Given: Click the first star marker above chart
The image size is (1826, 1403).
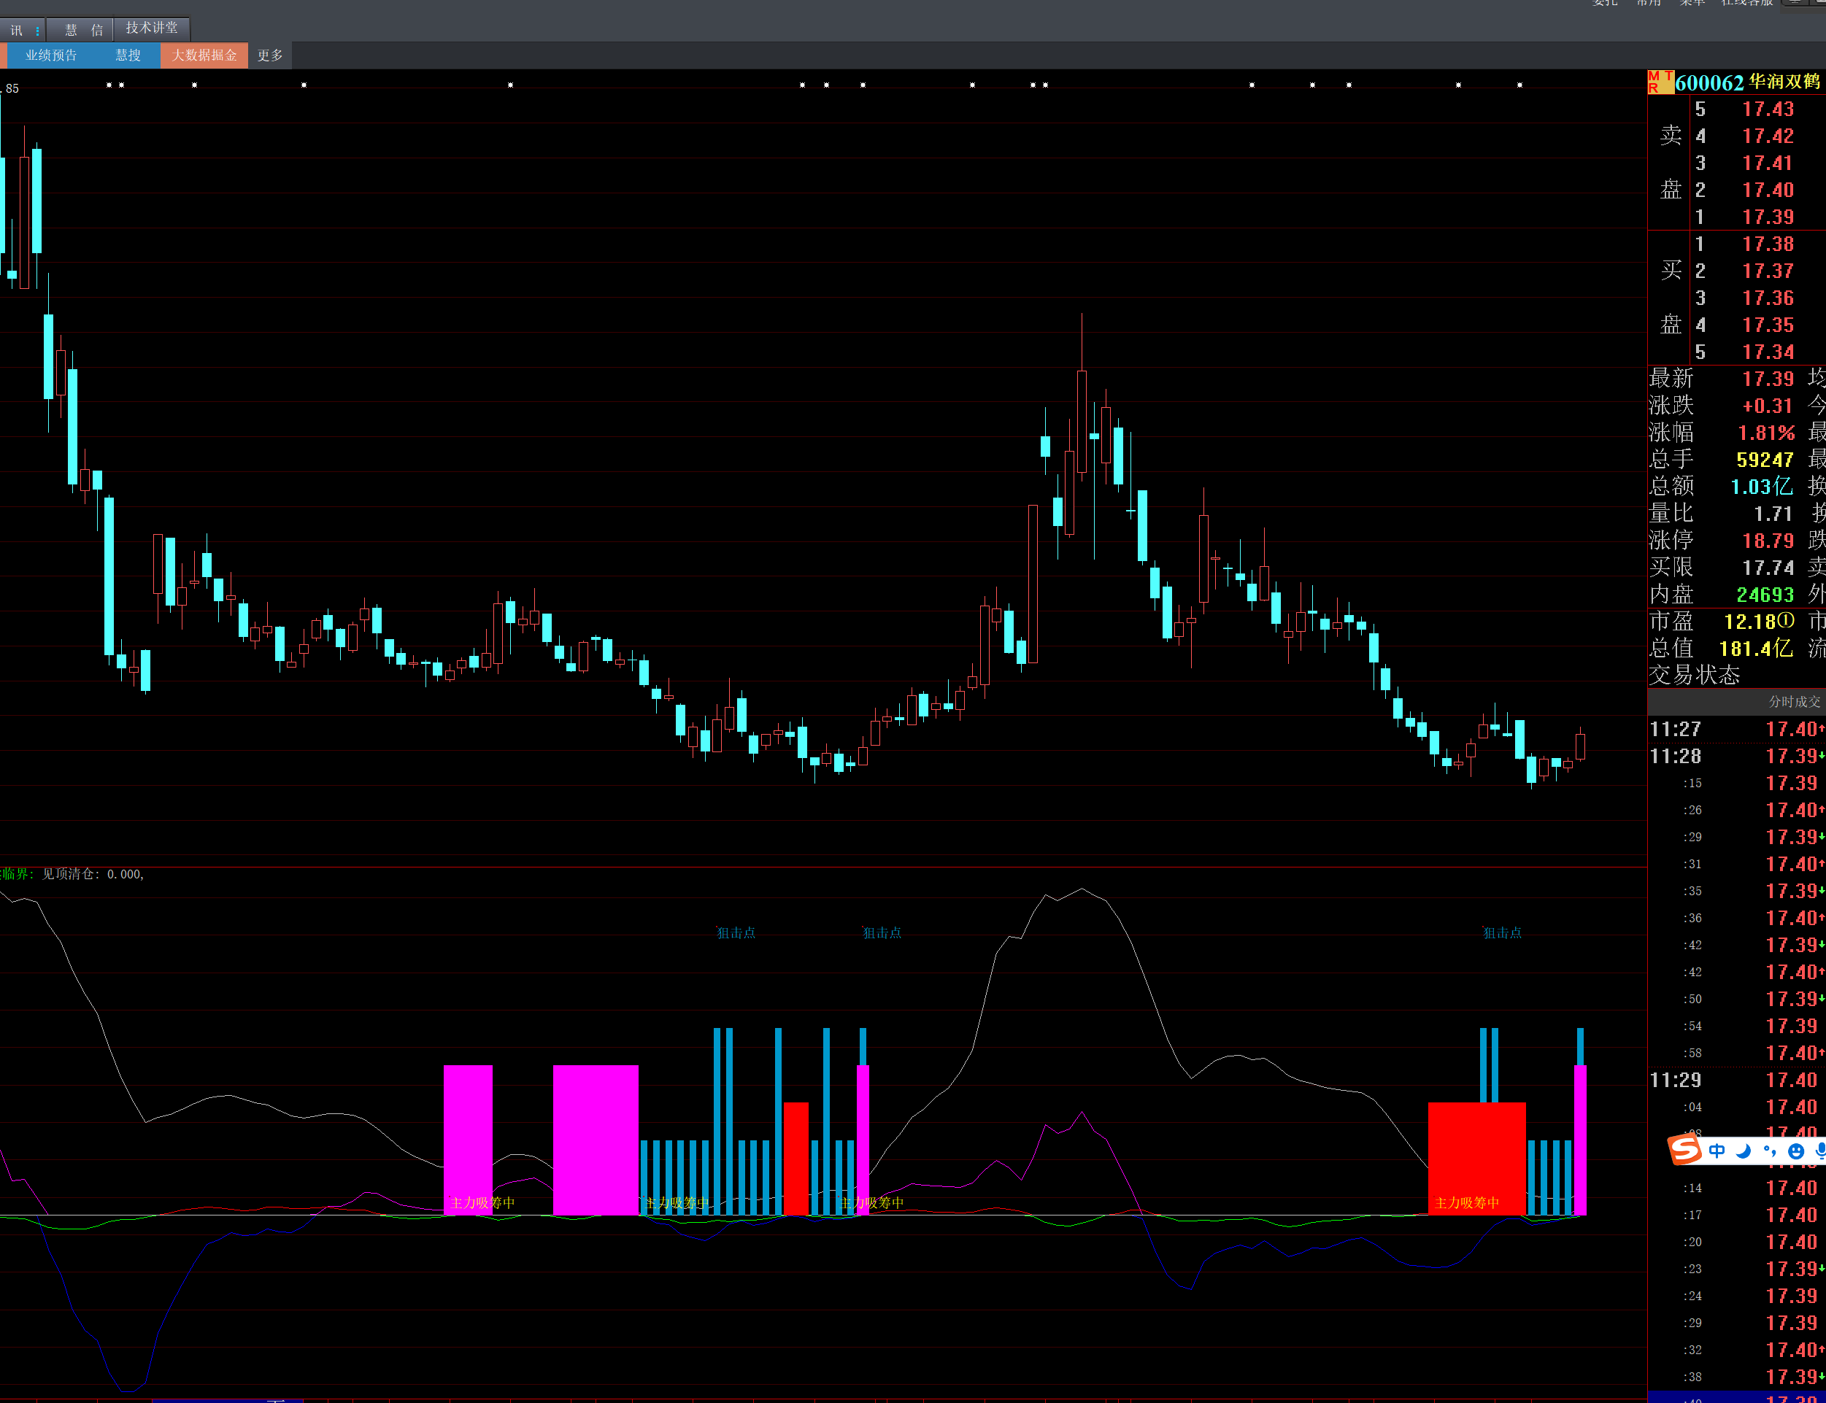Looking at the screenshot, I should click(109, 85).
